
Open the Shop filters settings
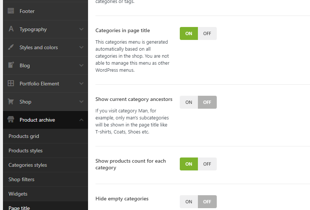coord(21,179)
